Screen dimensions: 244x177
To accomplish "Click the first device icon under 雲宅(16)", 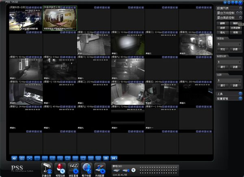I will point(117,170).
